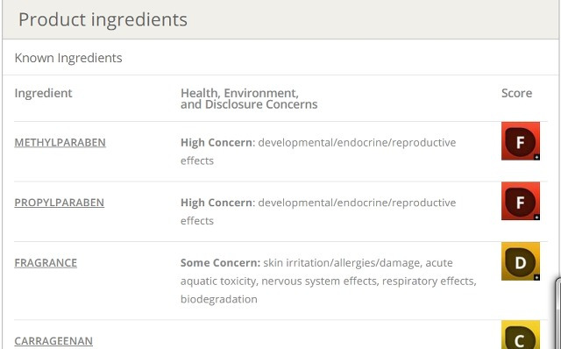Expand the plus marker on Fragrance's score
This screenshot has height=349, width=561.
click(536, 277)
